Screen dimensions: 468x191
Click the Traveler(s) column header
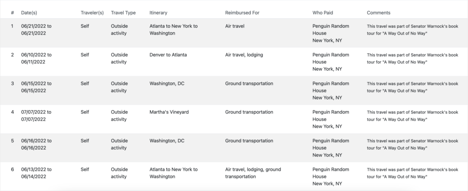92,13
